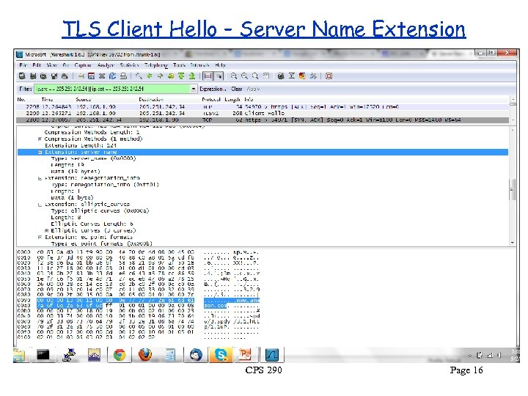Close the capture file icon
This screenshot has width=528, height=396.
click(102, 76)
